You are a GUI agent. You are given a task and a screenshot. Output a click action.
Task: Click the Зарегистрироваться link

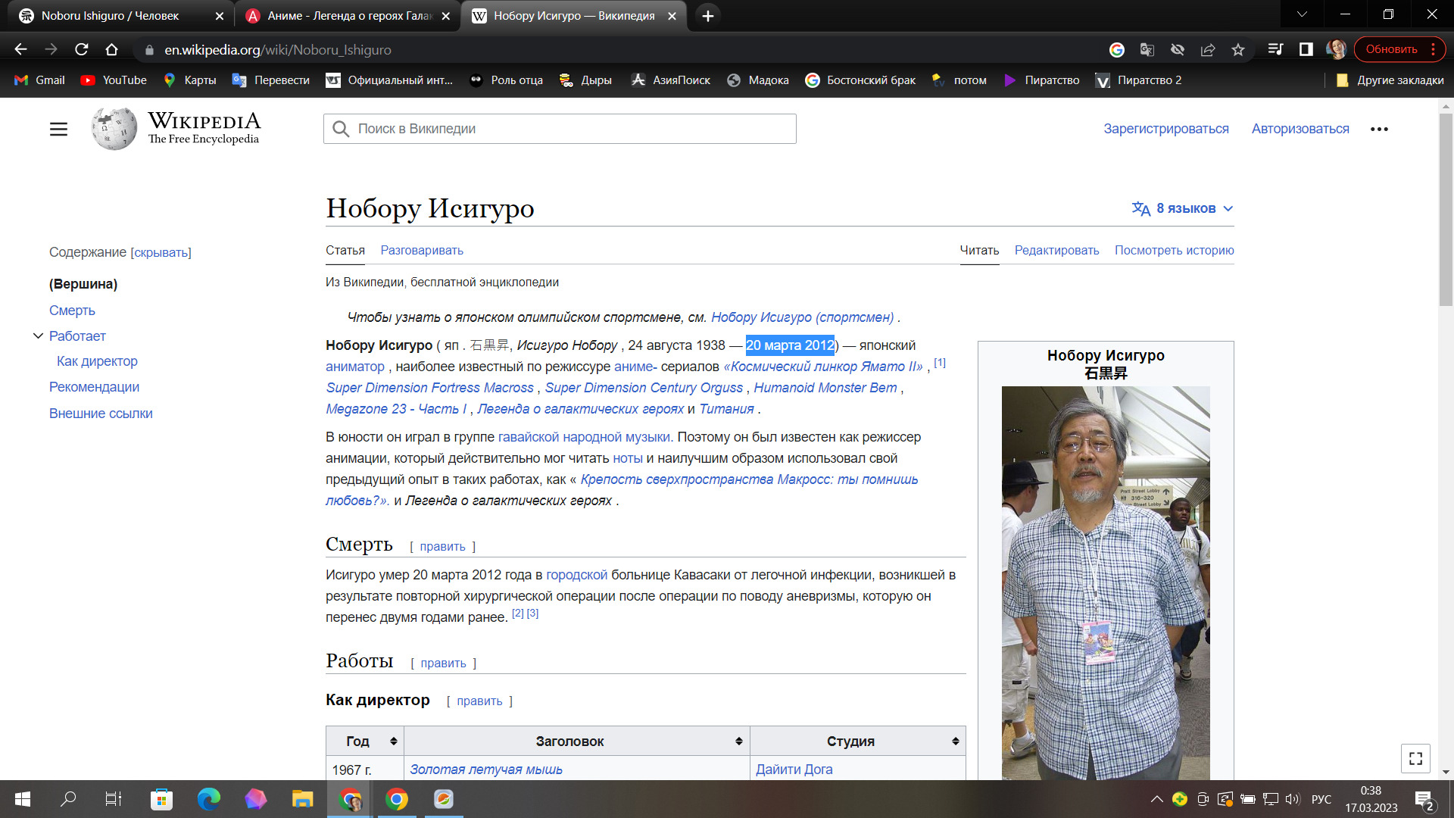tap(1165, 129)
